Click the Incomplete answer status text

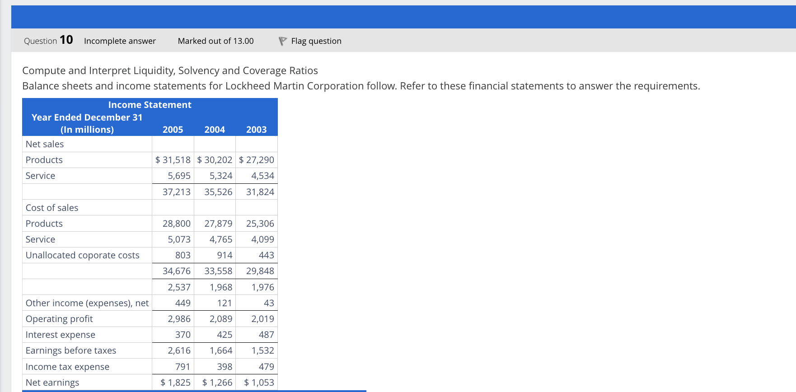(120, 41)
